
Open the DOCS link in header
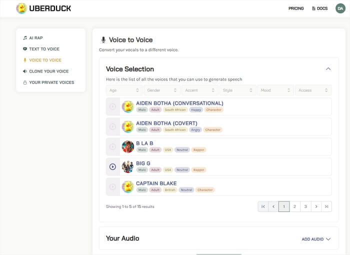point(319,8)
